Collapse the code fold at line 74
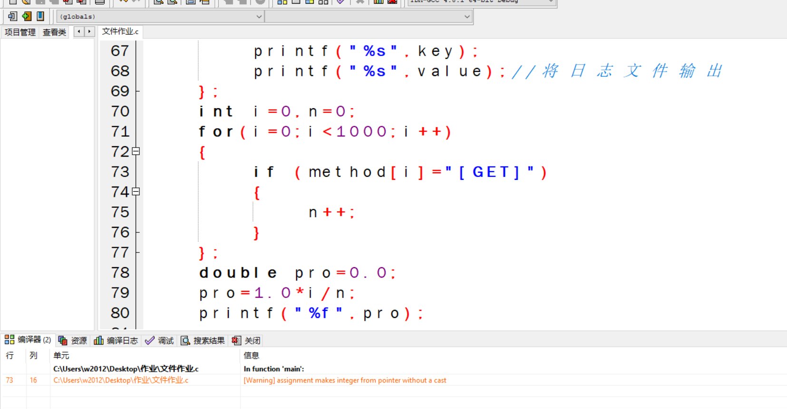The height and width of the screenshot is (409, 787). (x=136, y=192)
